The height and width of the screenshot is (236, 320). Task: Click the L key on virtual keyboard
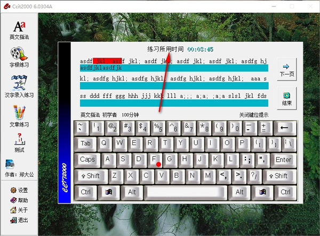[x=231, y=160]
